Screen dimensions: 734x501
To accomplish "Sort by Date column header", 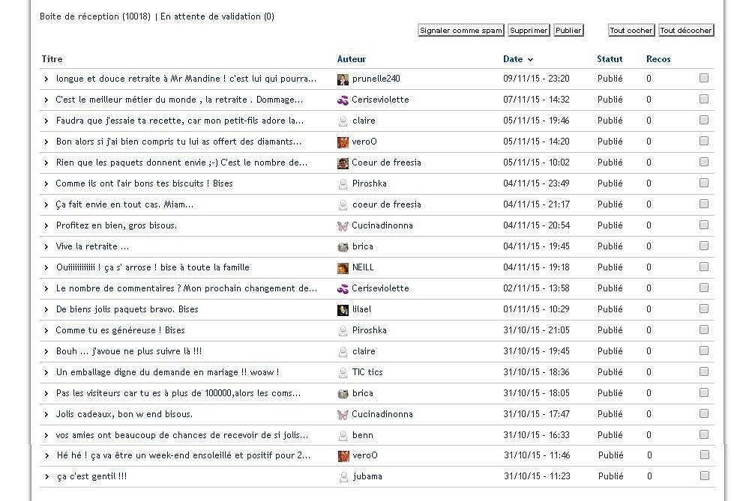I will [513, 59].
